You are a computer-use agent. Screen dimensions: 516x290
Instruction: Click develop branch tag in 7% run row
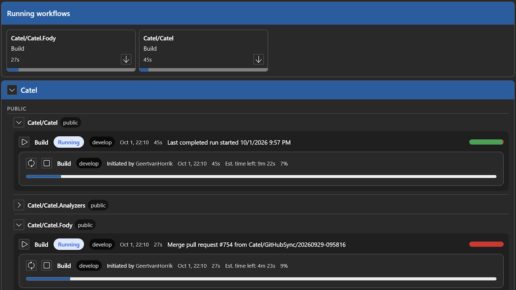pyautogui.click(x=89, y=163)
